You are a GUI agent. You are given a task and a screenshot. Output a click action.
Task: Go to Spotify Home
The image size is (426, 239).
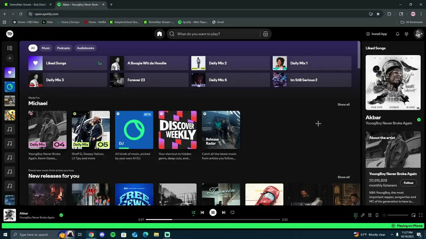(x=159, y=34)
